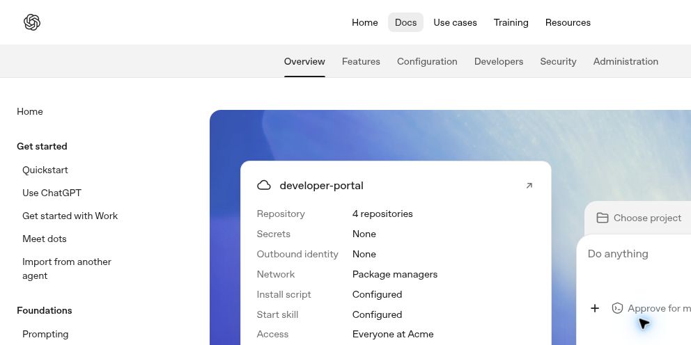Click the Access label
Image resolution: width=691 pixels, height=345 pixels.
tap(272, 335)
